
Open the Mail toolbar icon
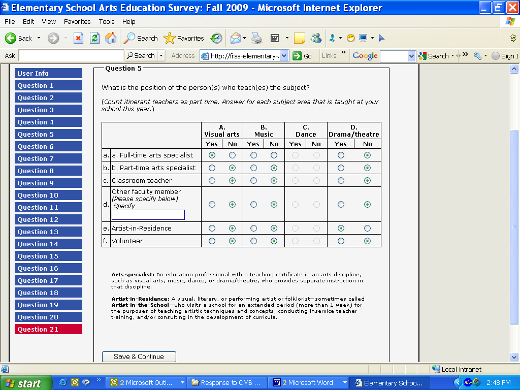(235, 38)
